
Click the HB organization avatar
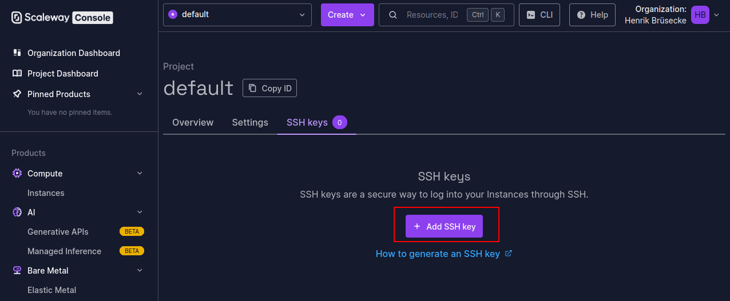click(x=700, y=15)
